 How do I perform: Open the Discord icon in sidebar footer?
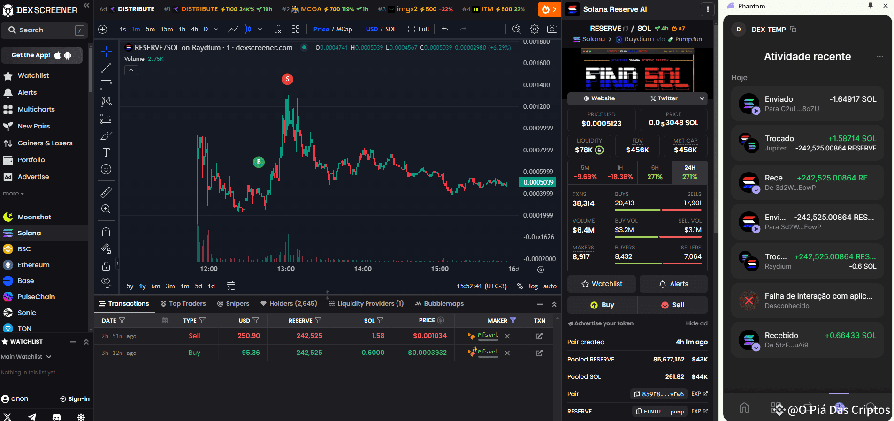57,417
